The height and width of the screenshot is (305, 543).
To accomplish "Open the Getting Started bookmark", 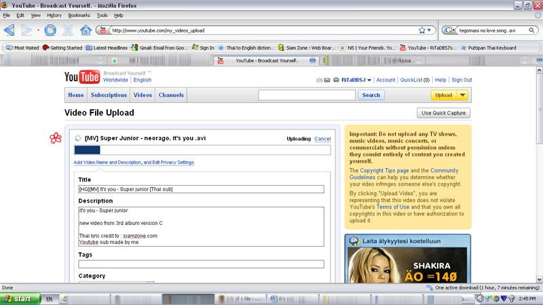I will pos(62,47).
